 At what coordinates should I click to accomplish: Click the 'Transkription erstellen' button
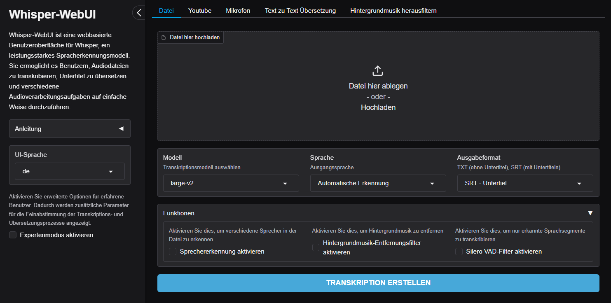378,283
